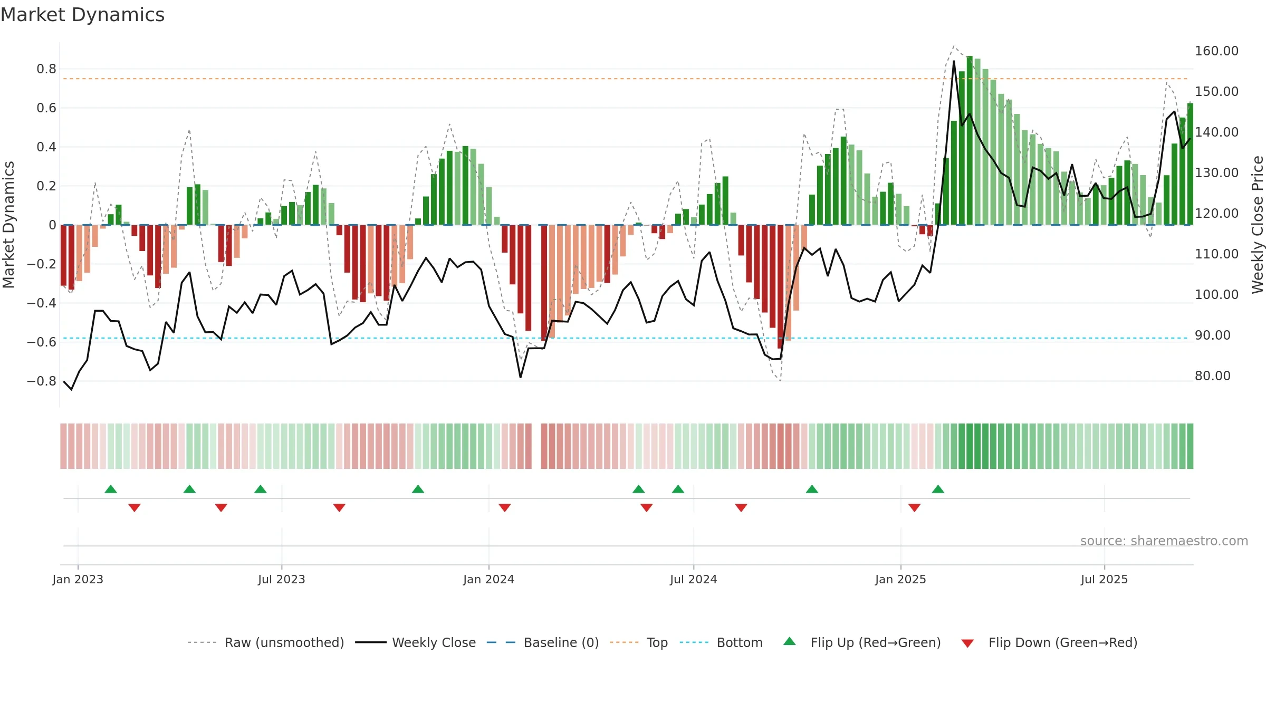
Task: Select the green flip-up marker in early 2025
Action: coord(938,489)
